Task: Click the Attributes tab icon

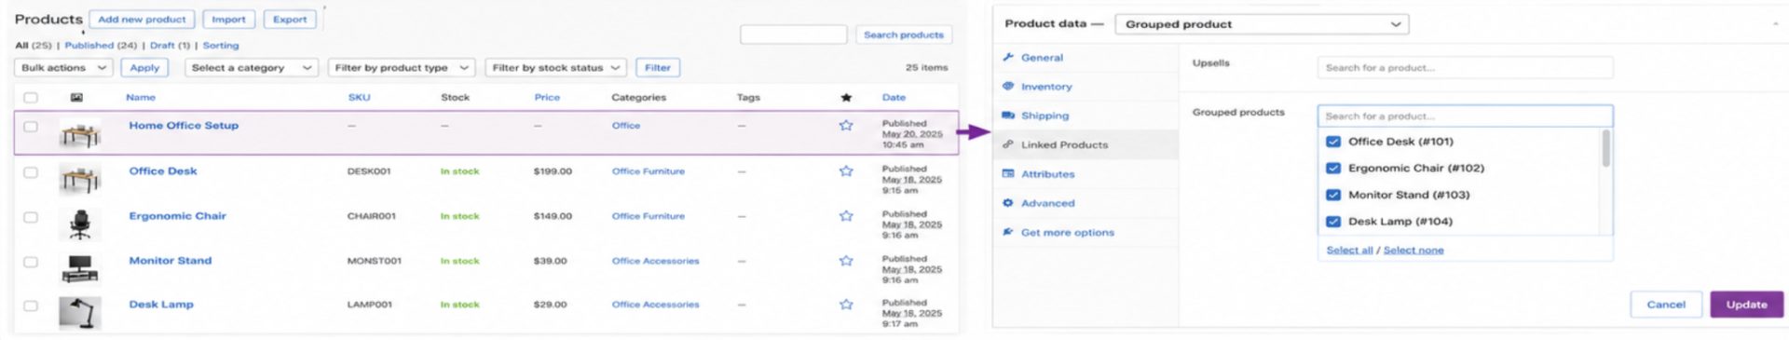Action: pos(1008,173)
